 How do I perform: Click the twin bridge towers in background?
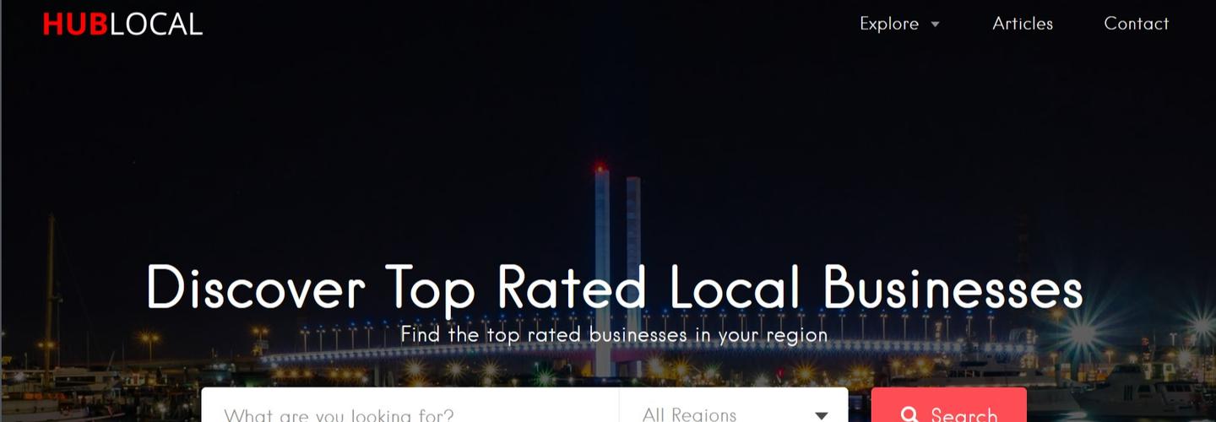617,270
